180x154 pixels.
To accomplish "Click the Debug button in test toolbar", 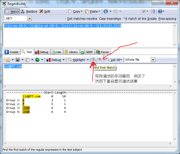I will 54,60.
